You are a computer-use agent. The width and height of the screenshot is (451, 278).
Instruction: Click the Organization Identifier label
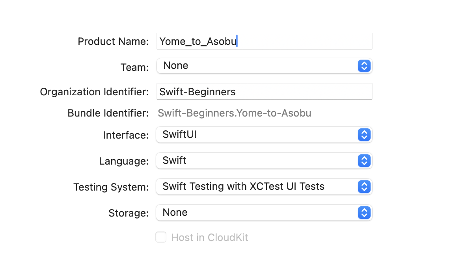point(94,92)
